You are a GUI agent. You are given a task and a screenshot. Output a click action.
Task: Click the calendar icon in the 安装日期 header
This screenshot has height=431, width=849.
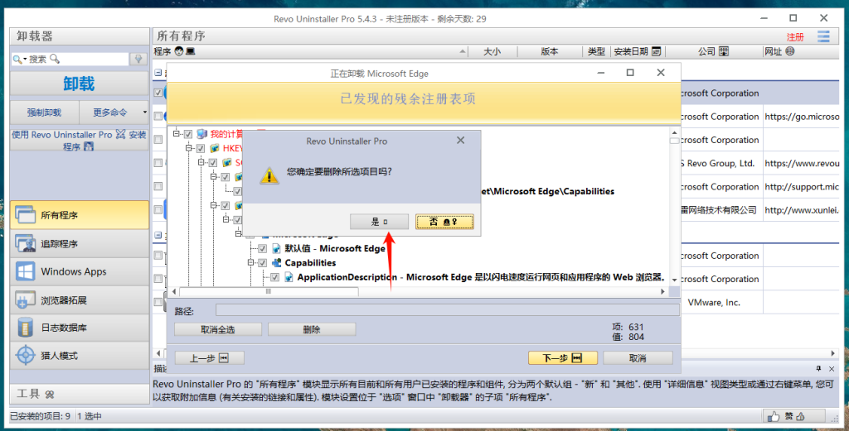pos(657,51)
